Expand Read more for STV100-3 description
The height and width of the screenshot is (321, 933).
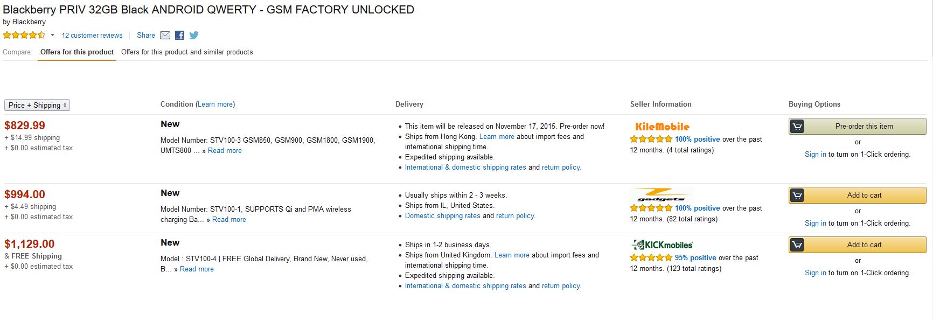(x=225, y=151)
